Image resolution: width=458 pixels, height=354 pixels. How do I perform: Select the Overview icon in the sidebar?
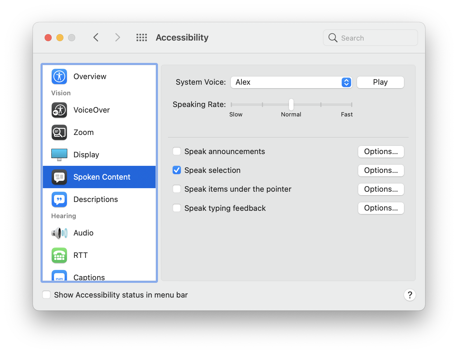click(59, 76)
